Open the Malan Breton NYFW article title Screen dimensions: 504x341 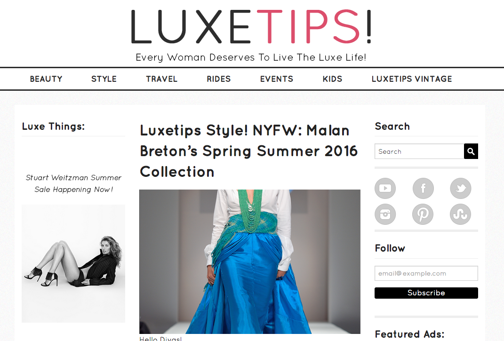[248, 151]
